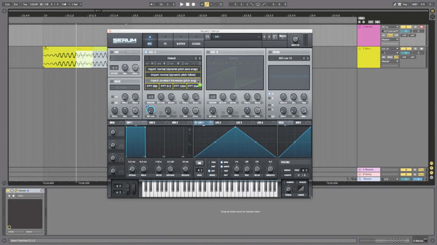Go to previous Serum preset arrow
Screen dimensions: 437x245
(264, 37)
